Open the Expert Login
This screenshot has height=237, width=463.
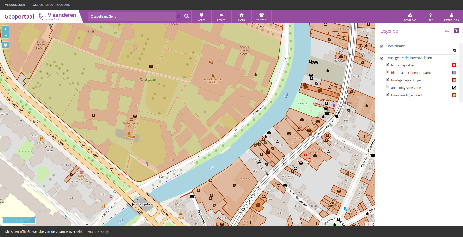click(451, 17)
